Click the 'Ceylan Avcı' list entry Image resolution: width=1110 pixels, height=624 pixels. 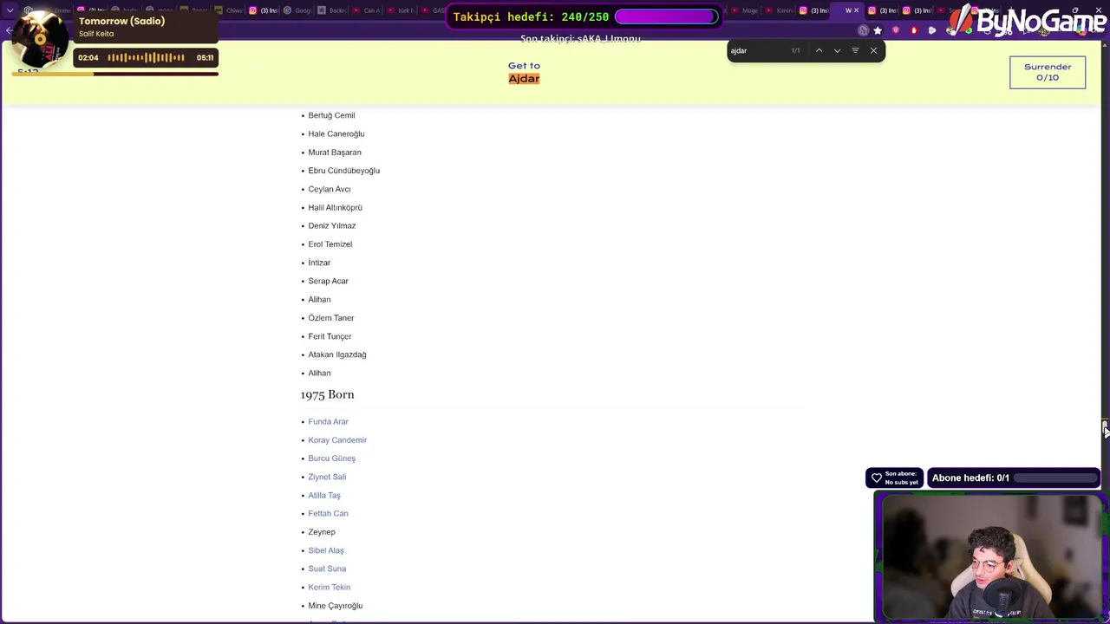pyautogui.click(x=330, y=189)
